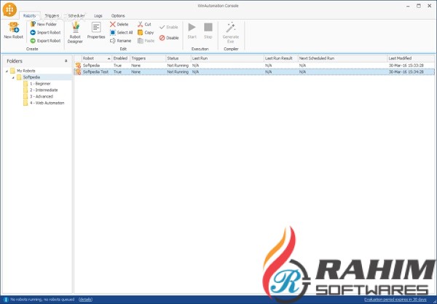Click Not Running status of Softpedia Test
437x304 pixels.
178,72
